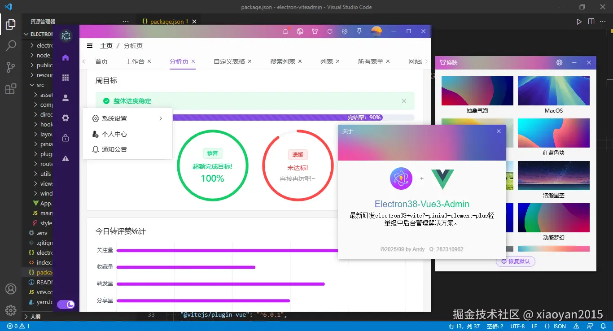This screenshot has width=613, height=331.
Task: Click the warning triangle icon in sidebar
Action: 66,158
